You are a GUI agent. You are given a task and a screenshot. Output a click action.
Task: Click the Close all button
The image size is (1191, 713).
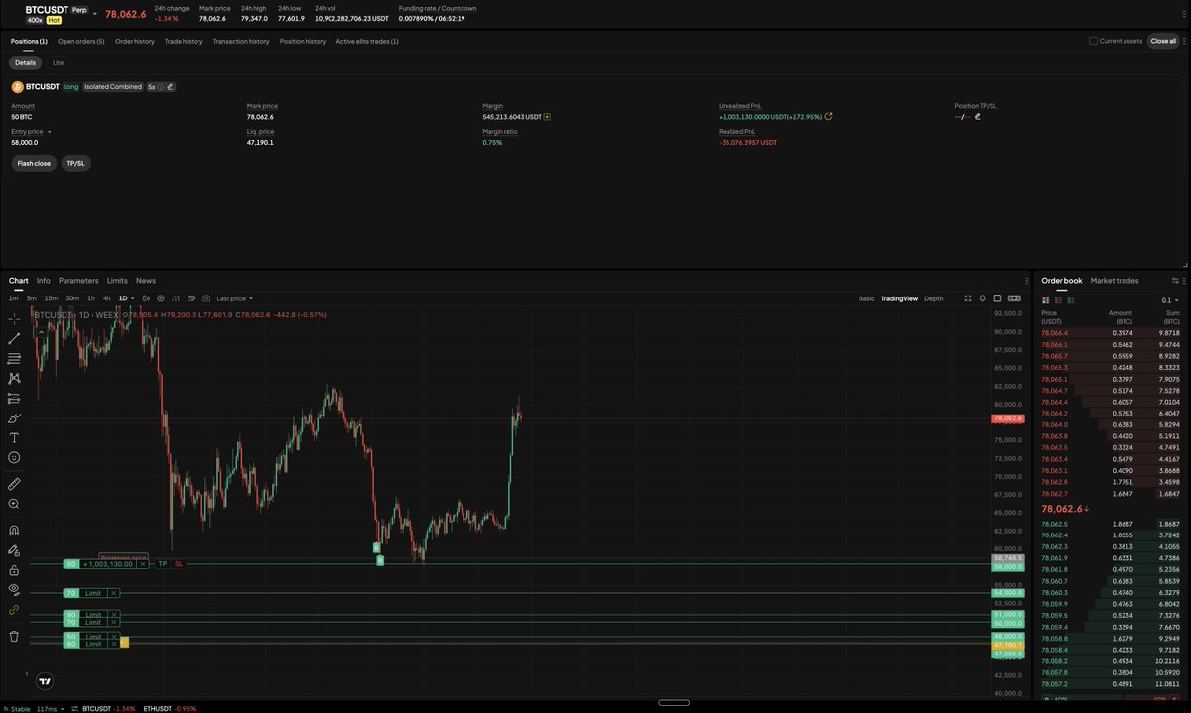[x=1163, y=41]
